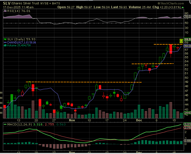Select the Low 59.04 value

point(101,7)
